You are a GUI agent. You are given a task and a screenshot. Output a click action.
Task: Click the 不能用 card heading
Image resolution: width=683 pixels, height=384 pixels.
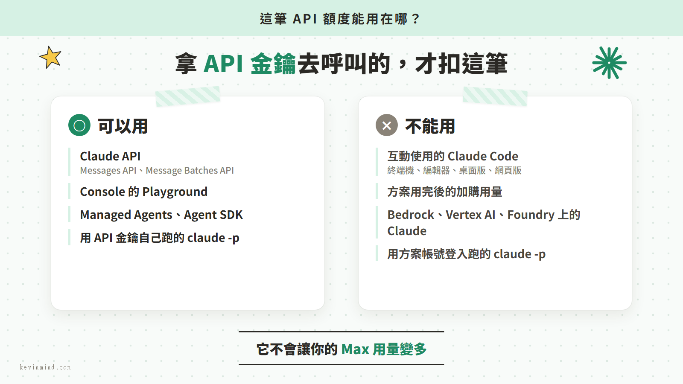430,126
